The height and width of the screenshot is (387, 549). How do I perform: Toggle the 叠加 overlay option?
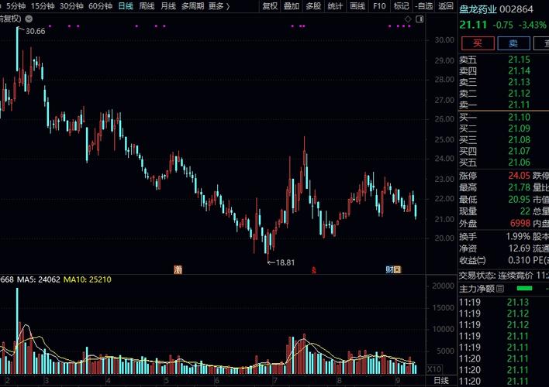click(292, 6)
